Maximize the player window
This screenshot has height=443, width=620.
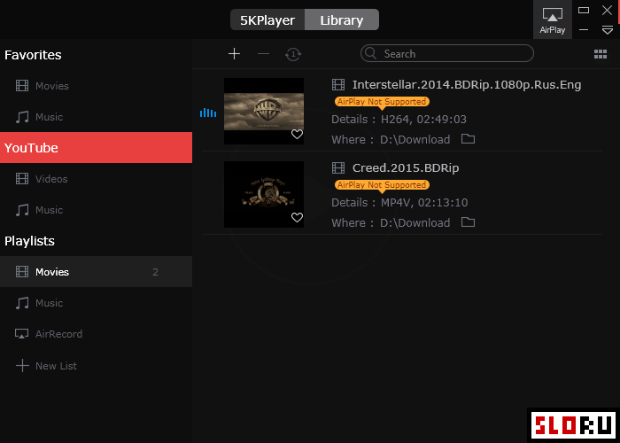tap(584, 11)
